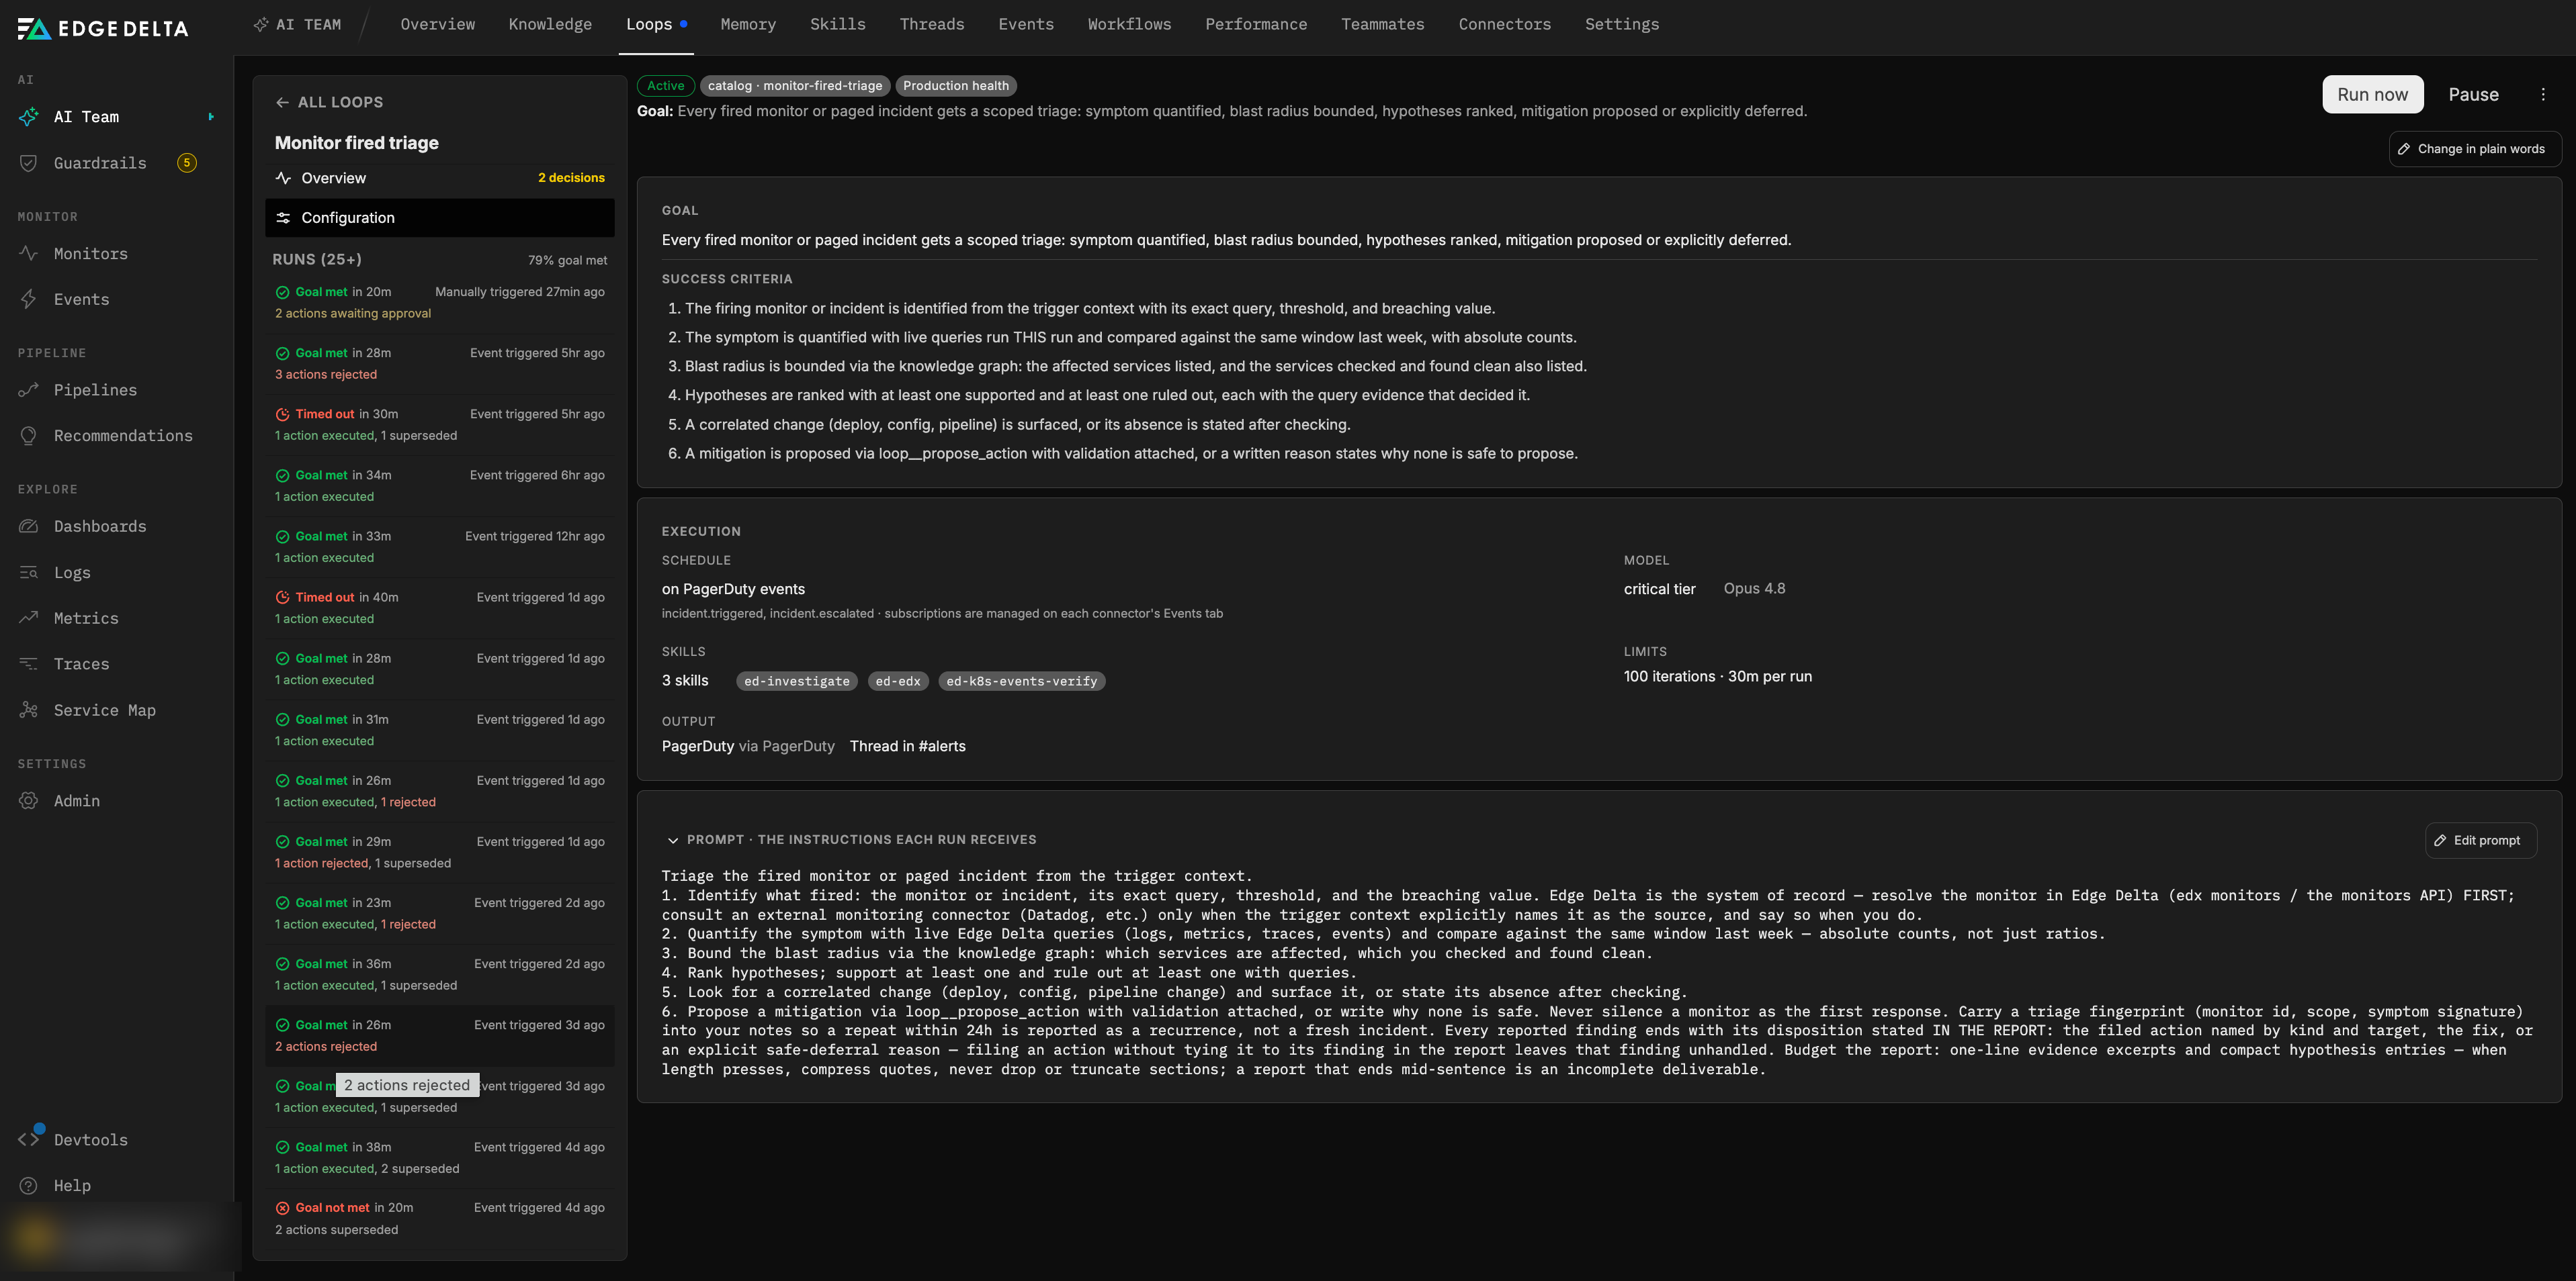Click the ed-edx skill chip
The height and width of the screenshot is (1281, 2576).
pyautogui.click(x=898, y=681)
